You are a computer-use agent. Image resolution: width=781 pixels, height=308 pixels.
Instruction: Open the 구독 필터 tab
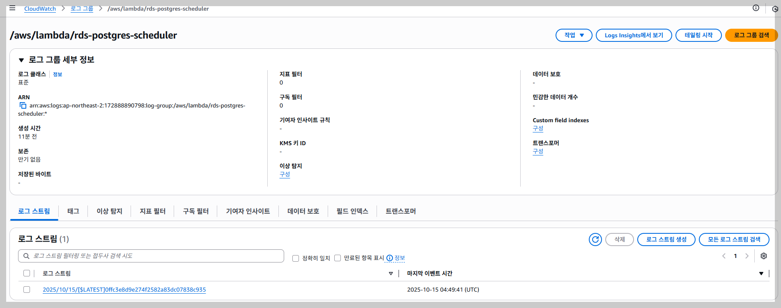coord(195,211)
